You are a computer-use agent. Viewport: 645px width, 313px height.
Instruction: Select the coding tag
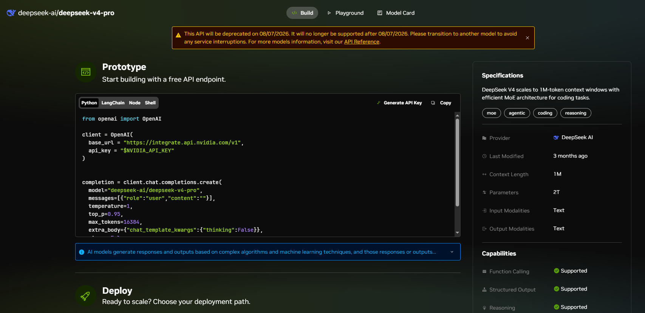(x=545, y=113)
